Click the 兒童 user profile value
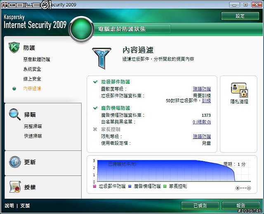The width and height of the screenshot is (264, 214). (206, 143)
